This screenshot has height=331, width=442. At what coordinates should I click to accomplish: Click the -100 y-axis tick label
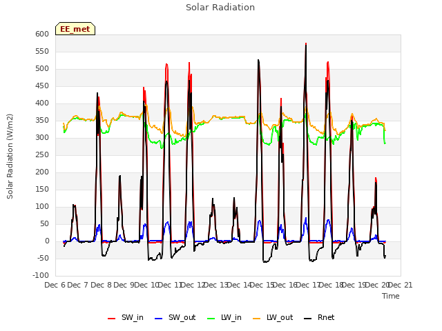tap(41, 275)
